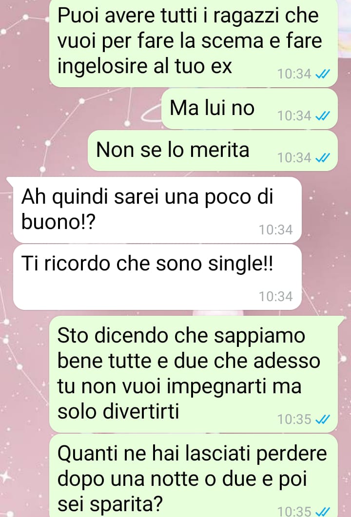
Task: Click read ticks on 'solo divertirti' message
Action: click(322, 420)
